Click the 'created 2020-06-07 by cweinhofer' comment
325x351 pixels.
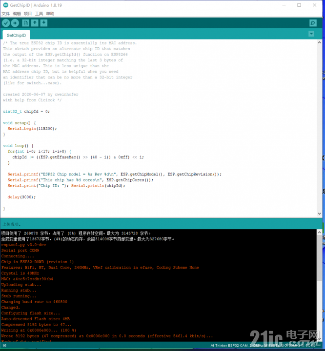tap(41, 95)
